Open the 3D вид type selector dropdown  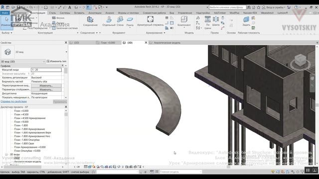(66, 52)
